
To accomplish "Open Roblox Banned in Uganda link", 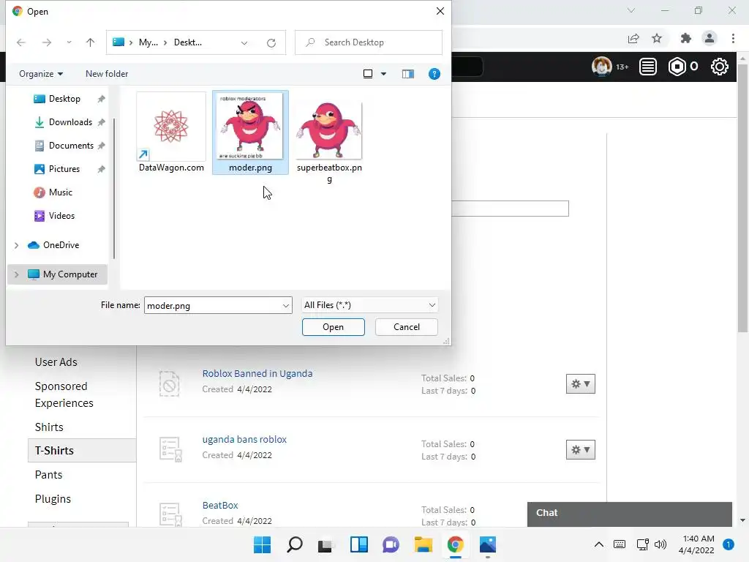I will coord(257,374).
